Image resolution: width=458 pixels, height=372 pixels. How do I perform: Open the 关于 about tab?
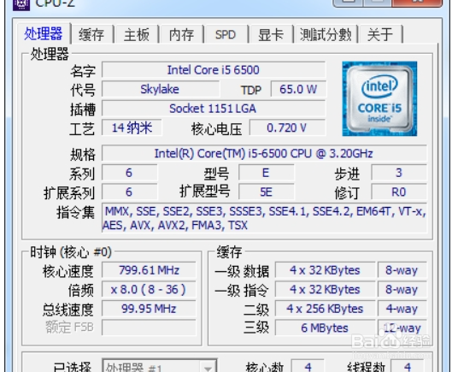pyautogui.click(x=380, y=34)
